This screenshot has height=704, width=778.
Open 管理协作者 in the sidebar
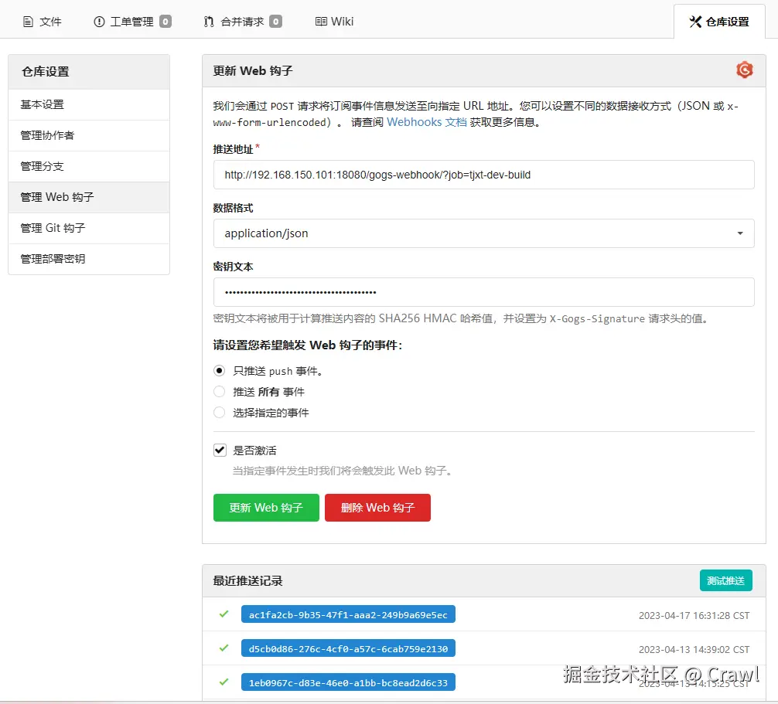pos(89,135)
